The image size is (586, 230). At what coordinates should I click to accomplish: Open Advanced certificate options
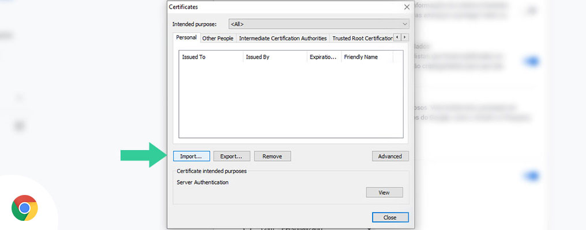(x=390, y=156)
